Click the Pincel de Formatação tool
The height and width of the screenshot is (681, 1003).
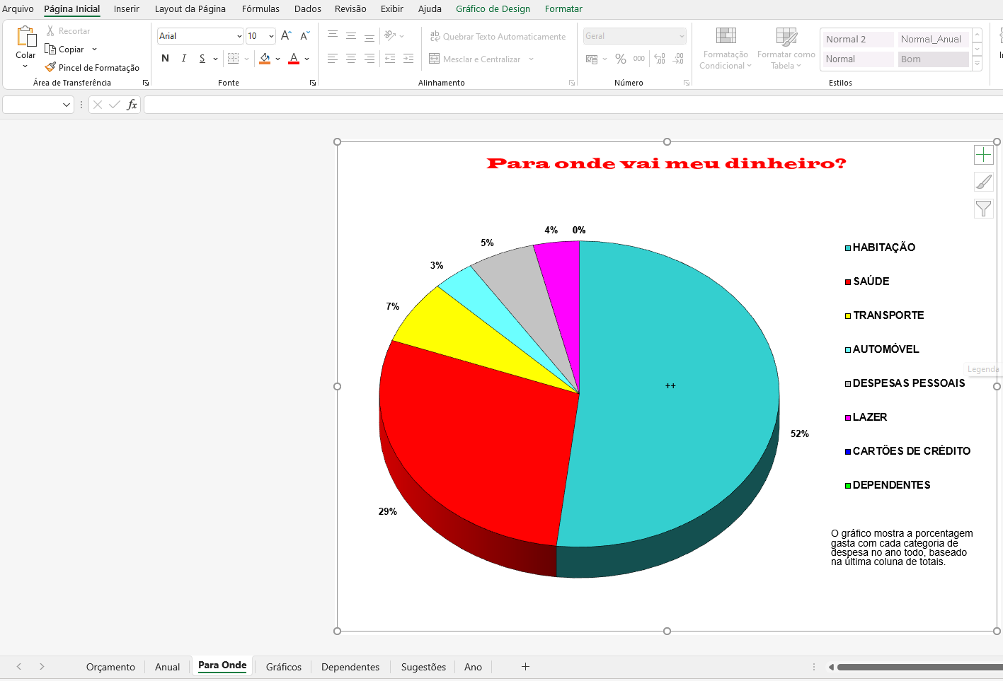(x=92, y=68)
